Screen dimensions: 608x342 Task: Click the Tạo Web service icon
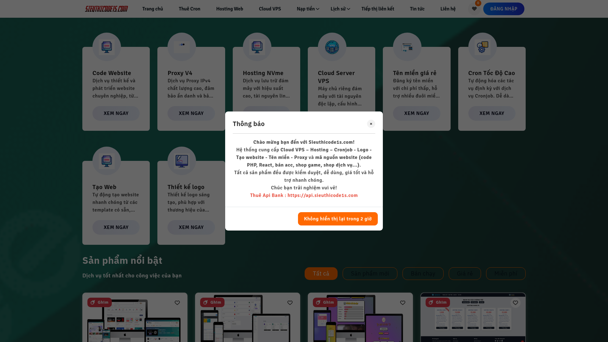coord(107,161)
